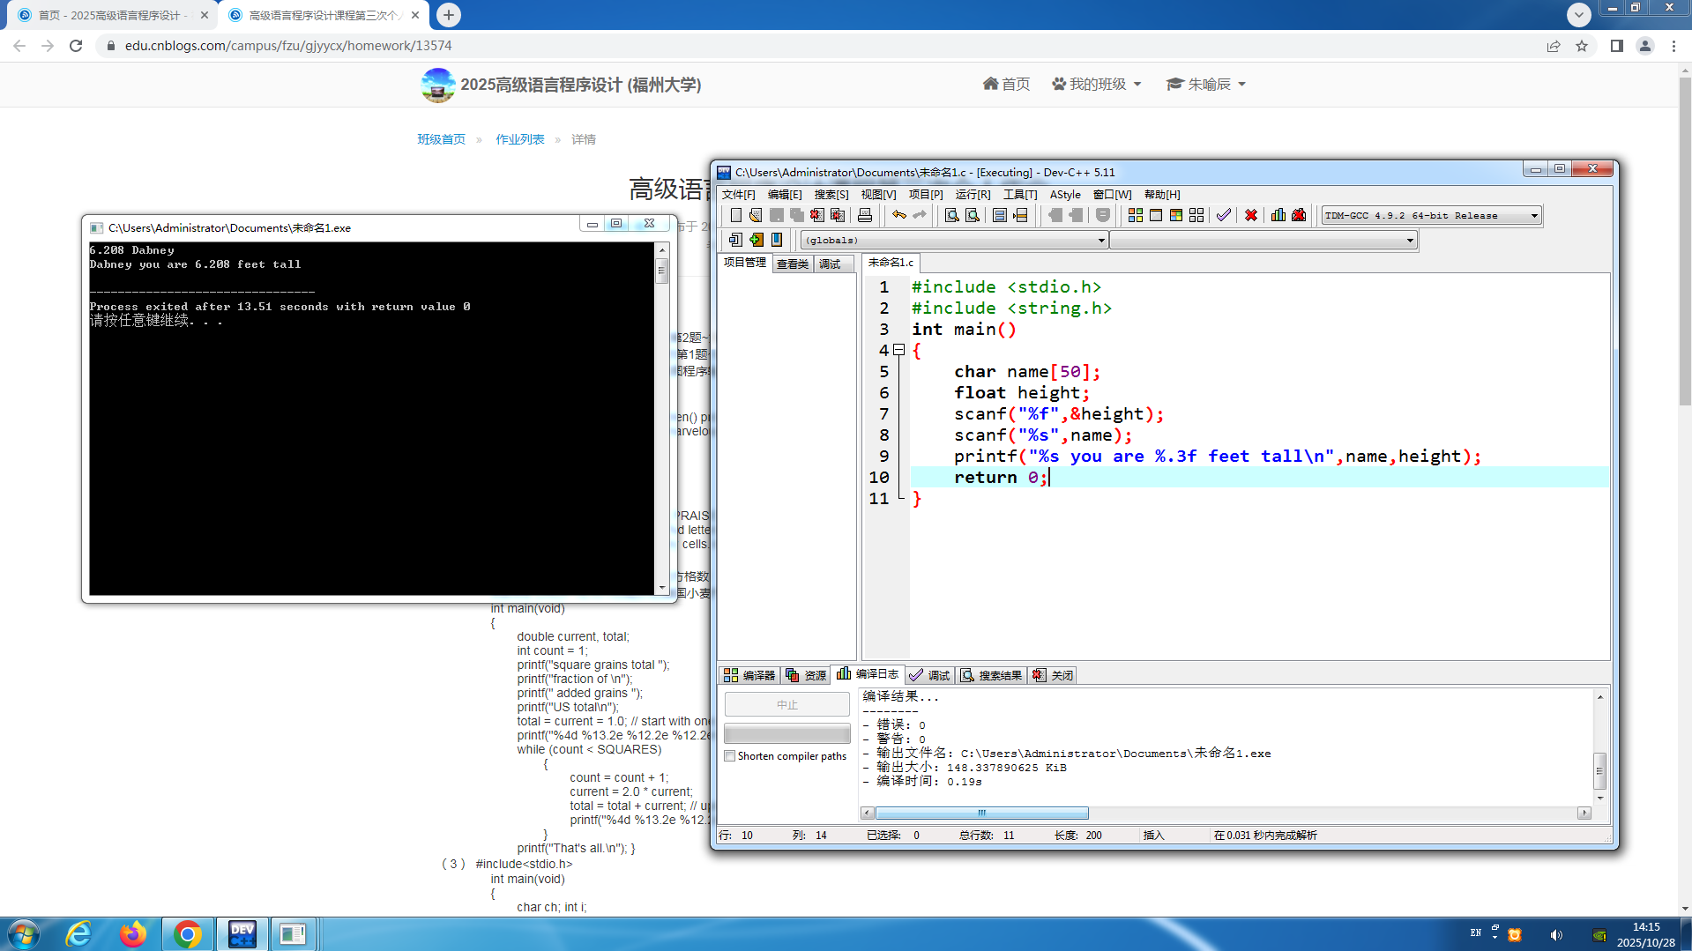Screen dimensions: 1692x951
Task: Expand the 朱喻辰 user dropdown
Action: [1206, 85]
